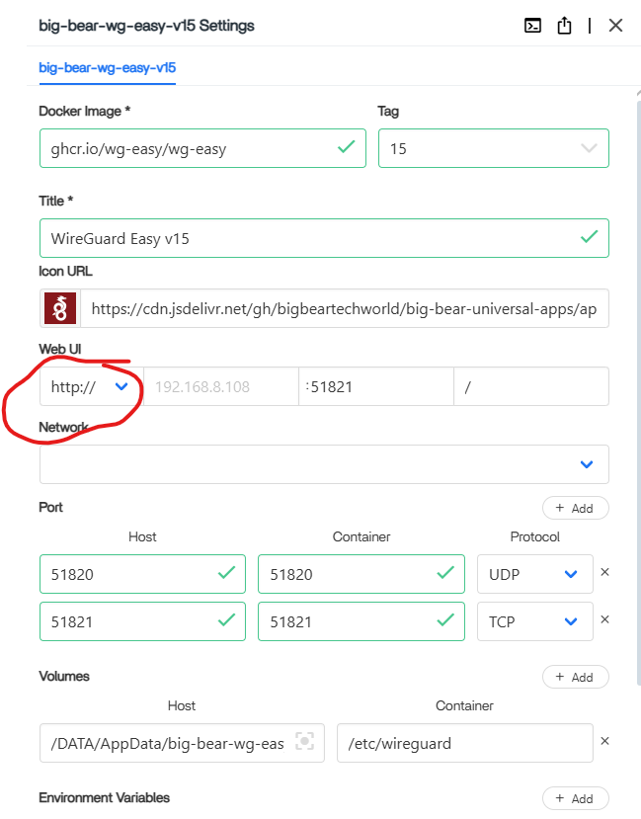Close the settings panel with X
This screenshot has width=641, height=819.
point(615,26)
